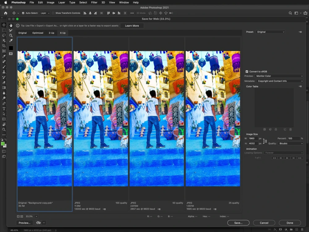This screenshot has width=309, height=232.
Task: Click the Save... button
Action: (x=238, y=223)
